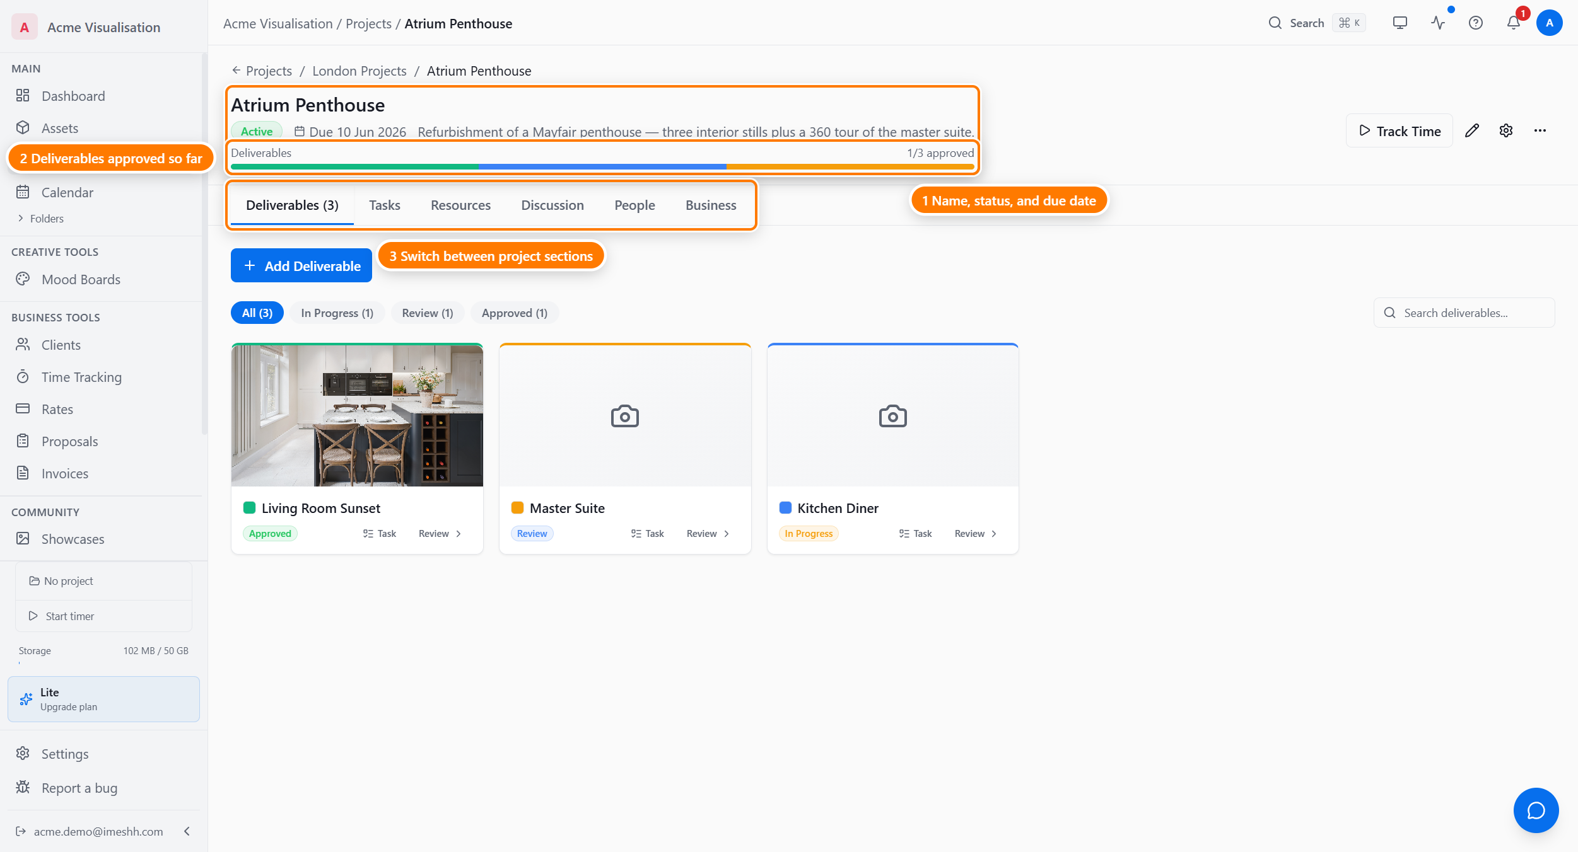
Task: Open the three-dots more options menu
Action: [1540, 130]
